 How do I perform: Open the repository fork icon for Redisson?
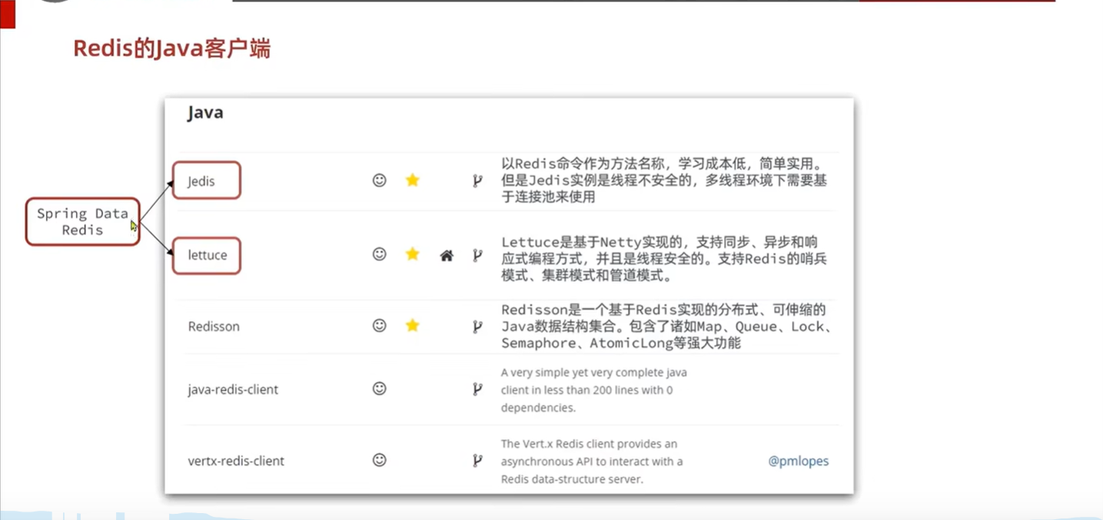coord(477,326)
